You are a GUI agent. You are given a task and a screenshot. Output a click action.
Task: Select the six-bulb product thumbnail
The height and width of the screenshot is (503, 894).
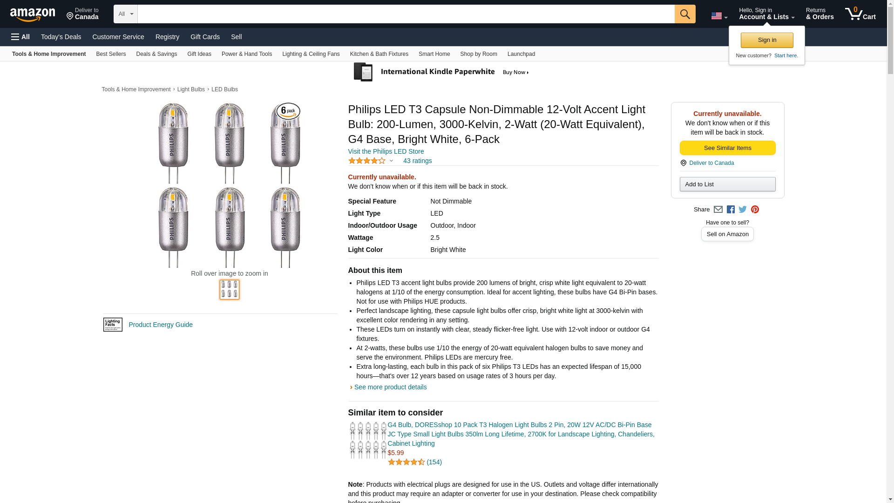[x=229, y=290]
